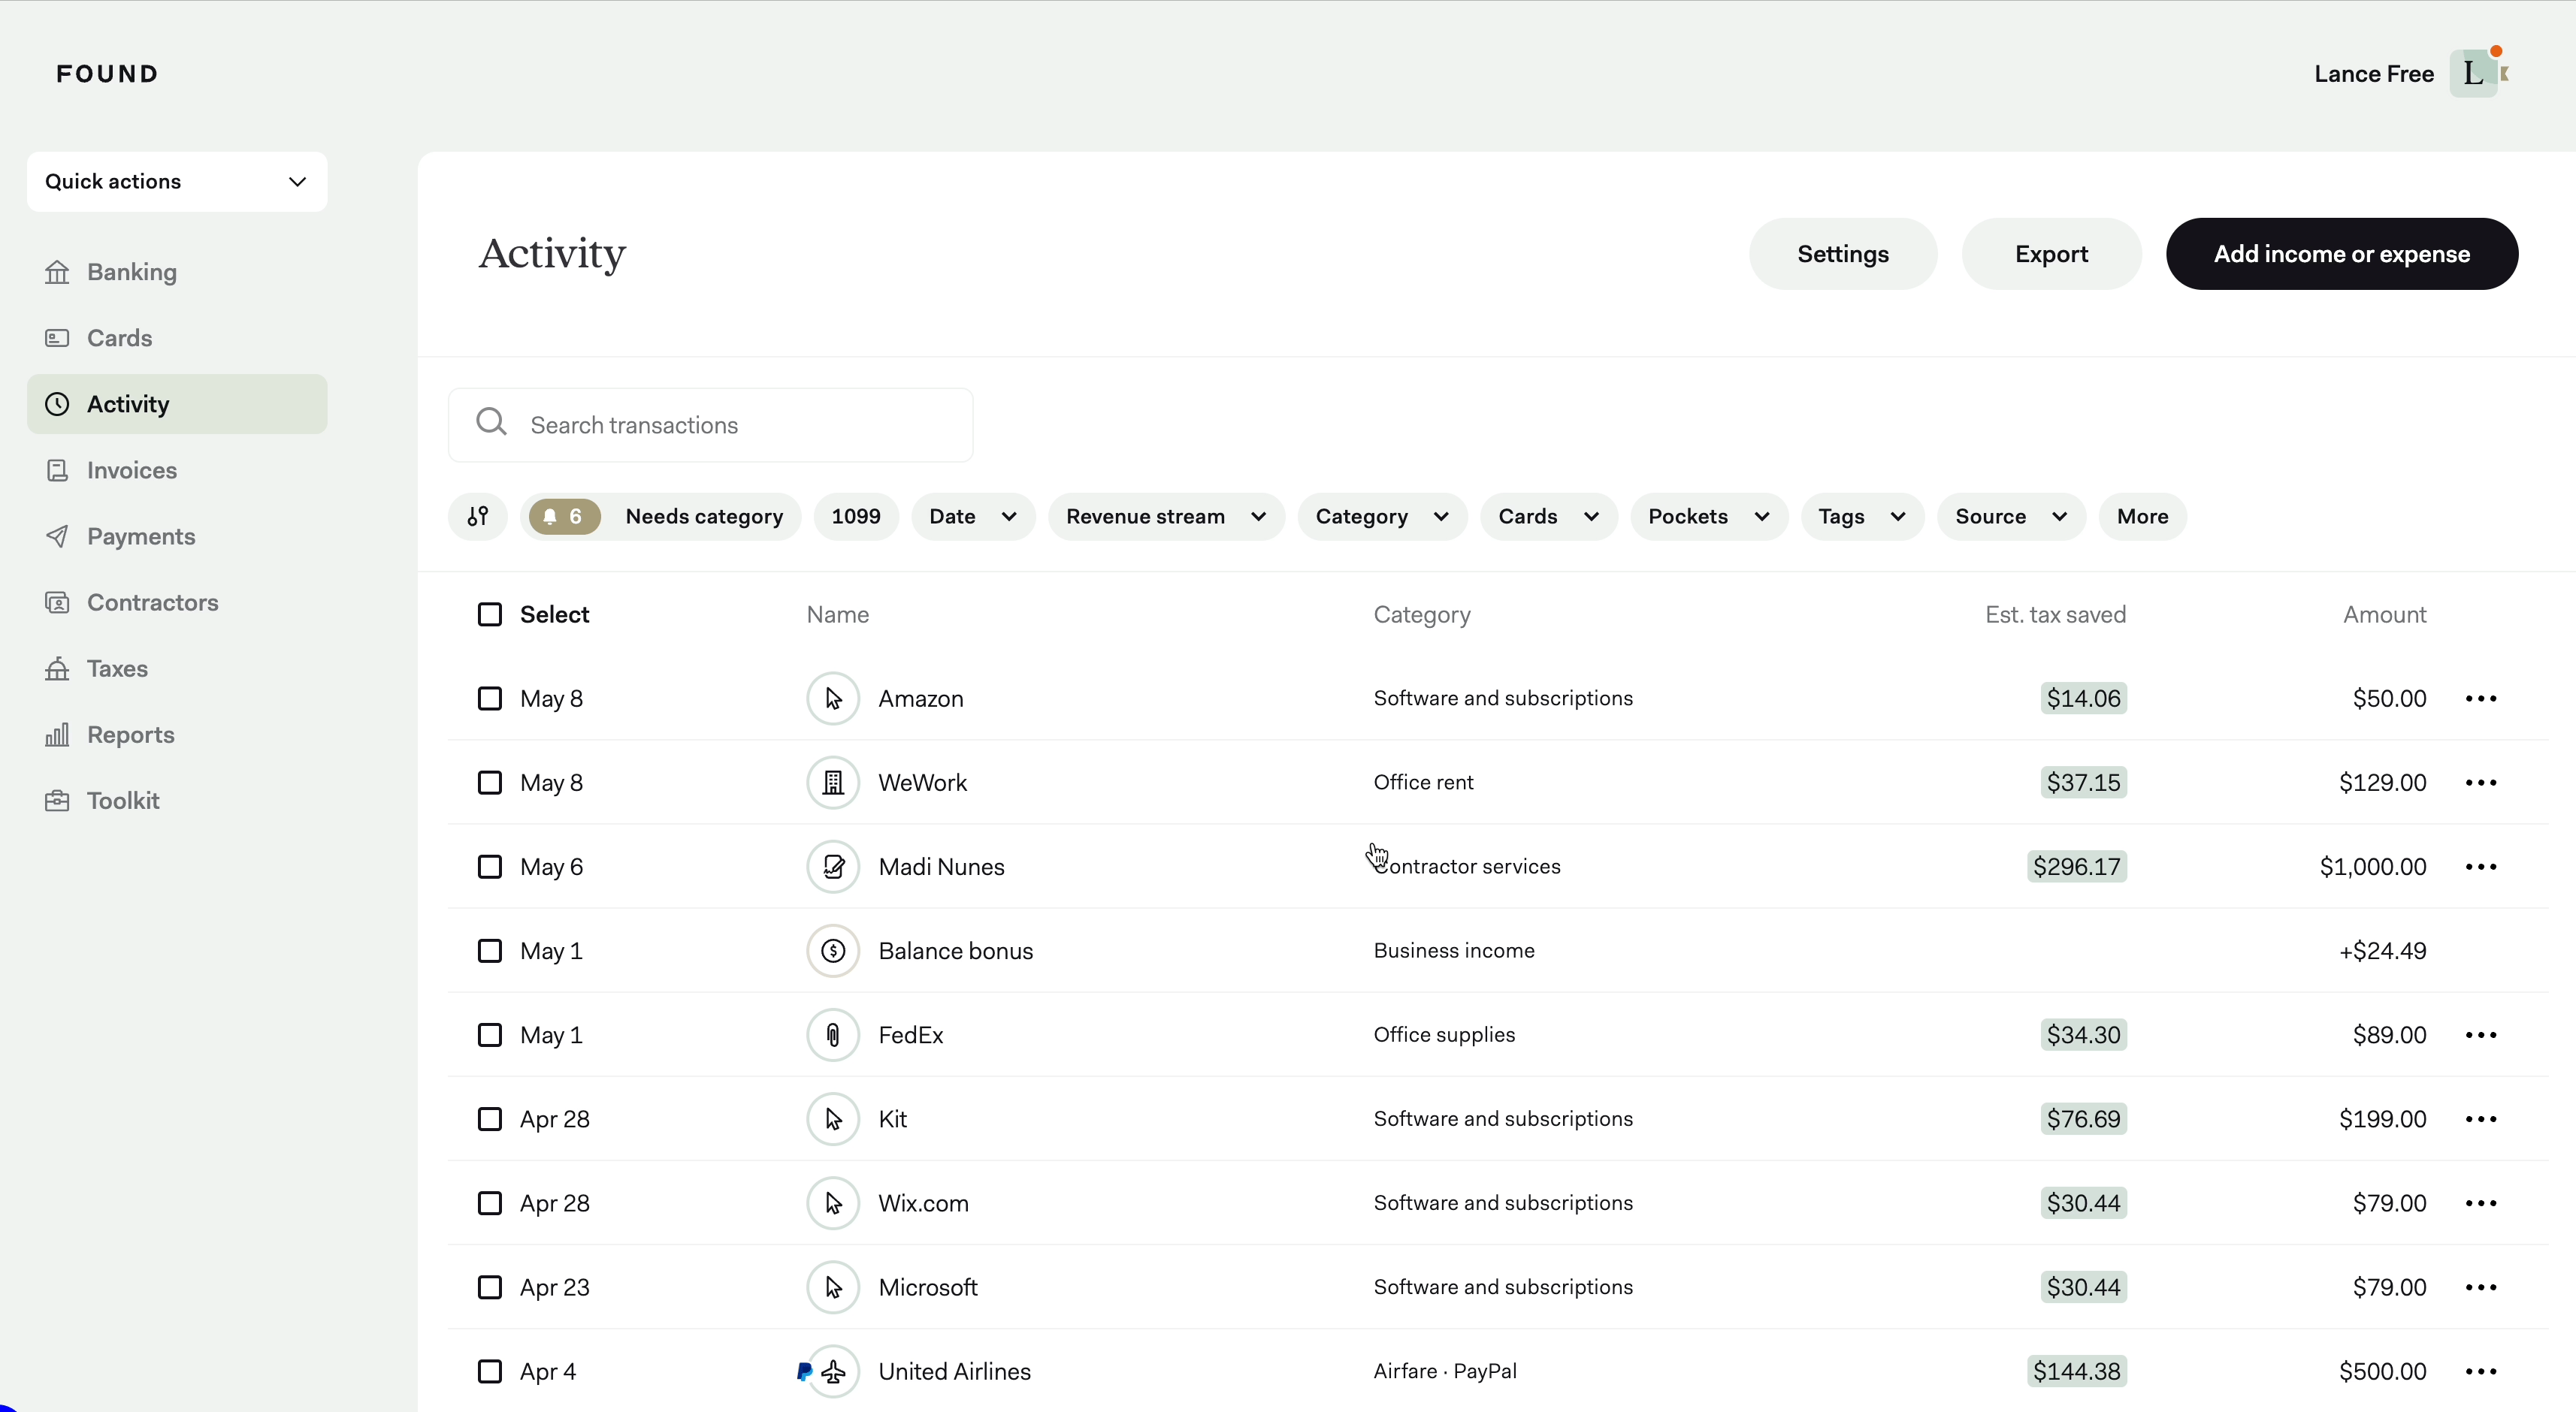Open the Revenue stream filter dropdown

[x=1165, y=517]
